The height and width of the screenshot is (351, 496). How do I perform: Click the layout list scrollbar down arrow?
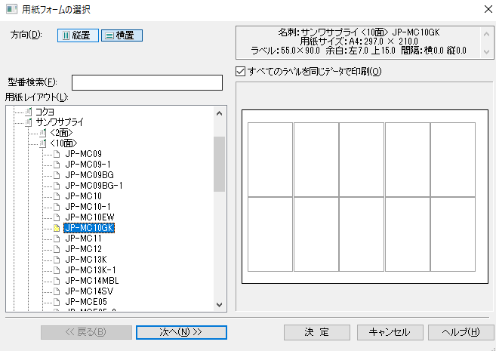[219, 304]
